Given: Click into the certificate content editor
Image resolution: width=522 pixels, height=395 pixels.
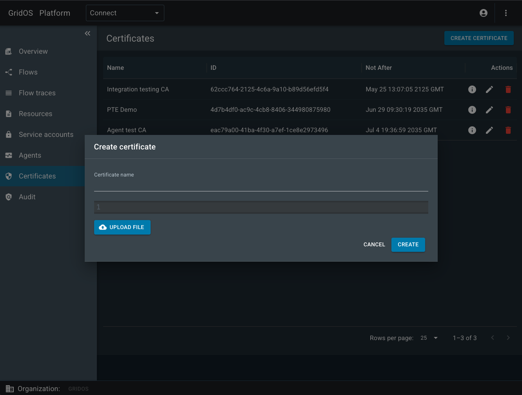Looking at the screenshot, I should tap(261, 207).
